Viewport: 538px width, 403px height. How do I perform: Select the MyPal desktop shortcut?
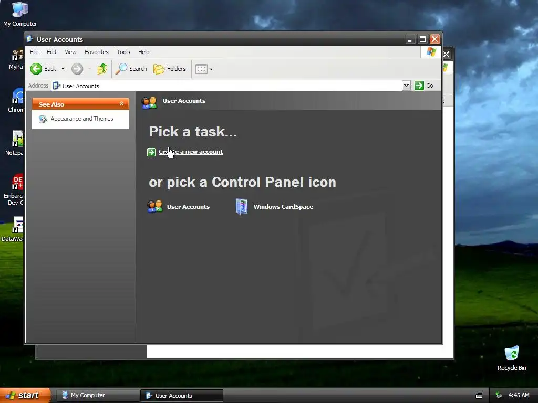coord(16,59)
